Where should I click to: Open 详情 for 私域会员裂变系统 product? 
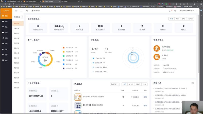tap(145, 97)
